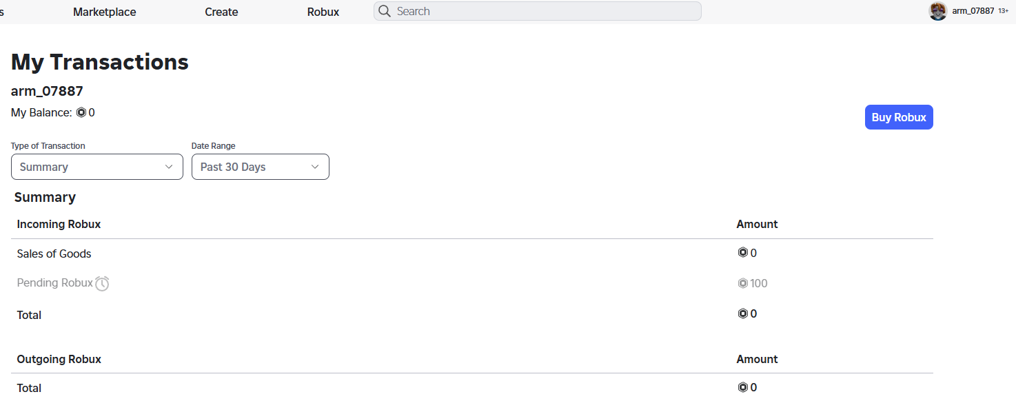Go to the Create menu item
The height and width of the screenshot is (412, 1016).
[221, 12]
